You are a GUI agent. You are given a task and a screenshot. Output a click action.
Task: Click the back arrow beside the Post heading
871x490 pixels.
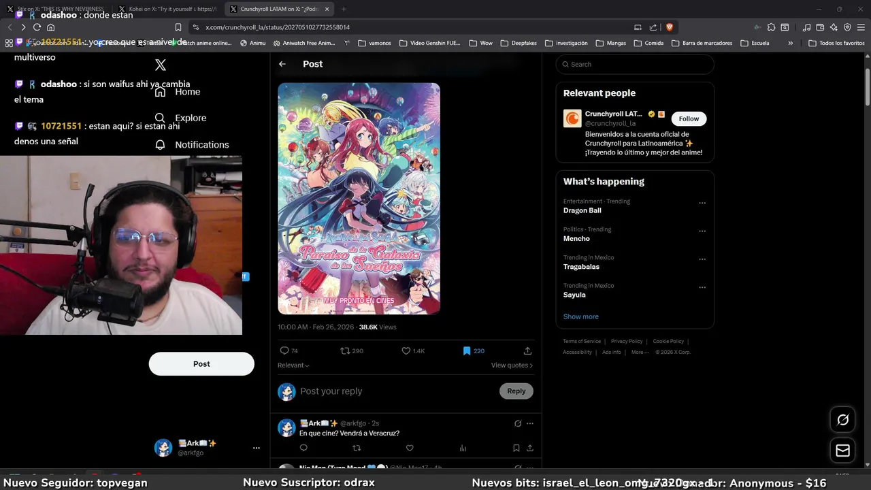(x=282, y=64)
